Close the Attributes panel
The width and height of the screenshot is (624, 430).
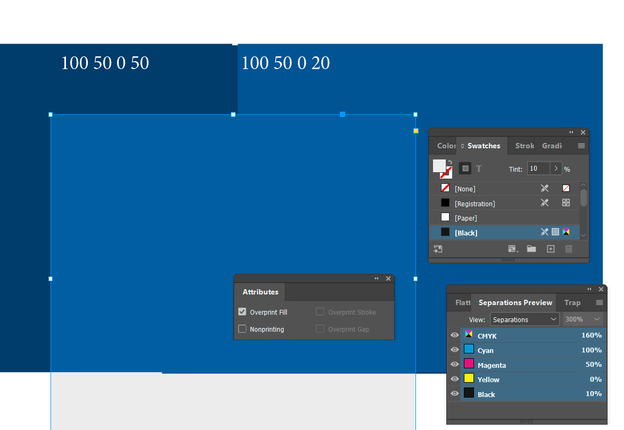click(x=388, y=279)
